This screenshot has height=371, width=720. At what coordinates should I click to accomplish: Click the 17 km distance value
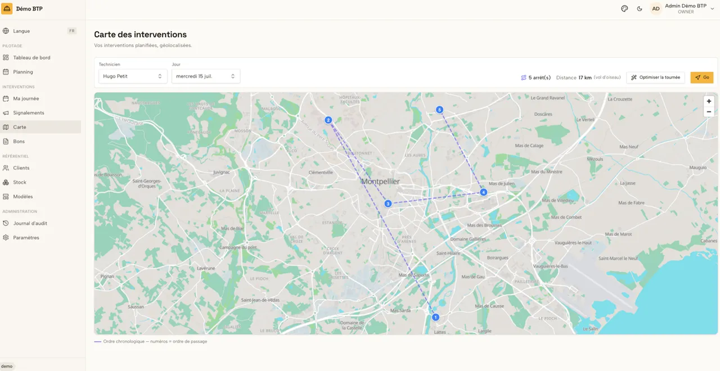pyautogui.click(x=585, y=78)
